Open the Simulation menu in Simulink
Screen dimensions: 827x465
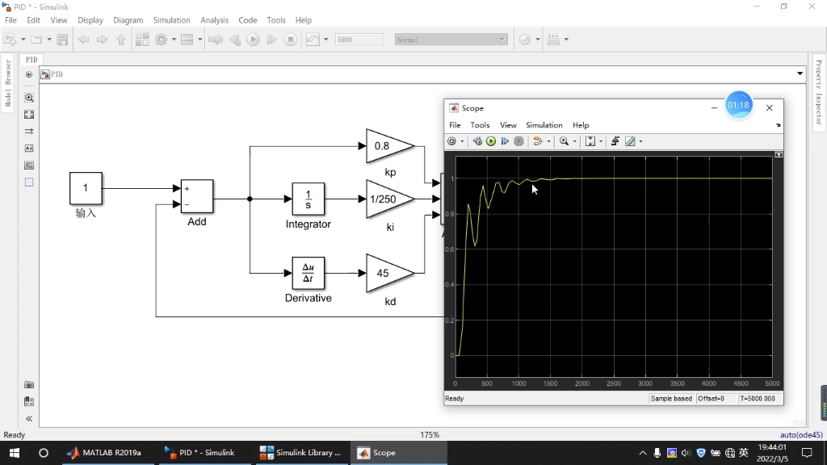[x=171, y=20]
